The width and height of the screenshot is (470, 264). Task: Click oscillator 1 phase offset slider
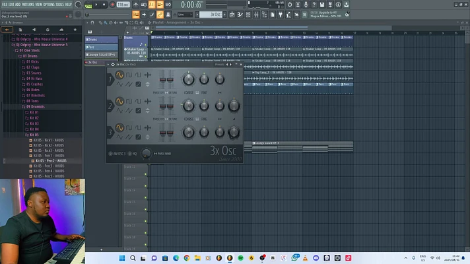(163, 80)
